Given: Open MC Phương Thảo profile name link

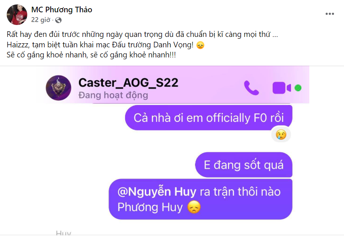Looking at the screenshot, I should tap(62, 10).
